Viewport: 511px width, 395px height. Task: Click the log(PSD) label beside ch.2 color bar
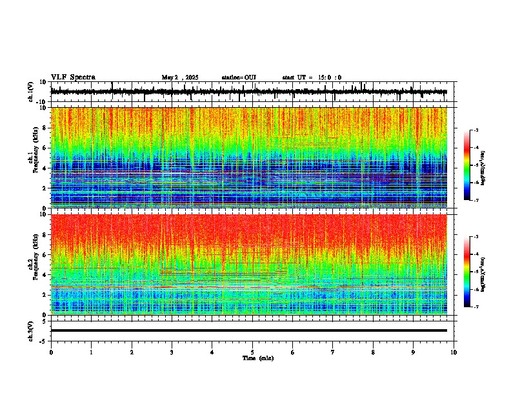coord(483,275)
